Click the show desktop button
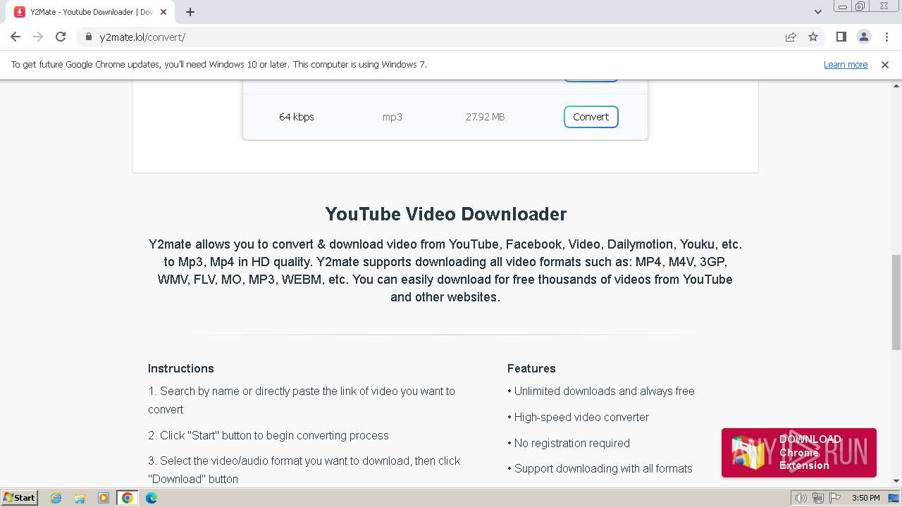 coord(894,498)
